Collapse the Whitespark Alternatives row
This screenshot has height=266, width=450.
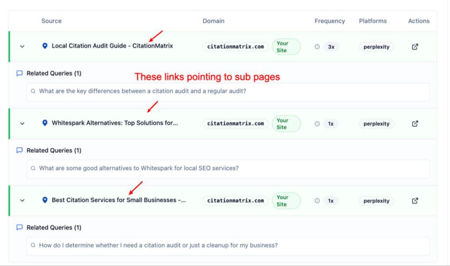pos(22,124)
